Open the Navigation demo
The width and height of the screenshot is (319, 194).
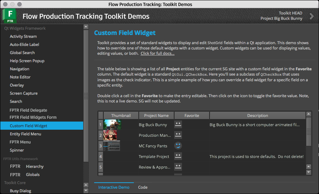tap(19, 69)
